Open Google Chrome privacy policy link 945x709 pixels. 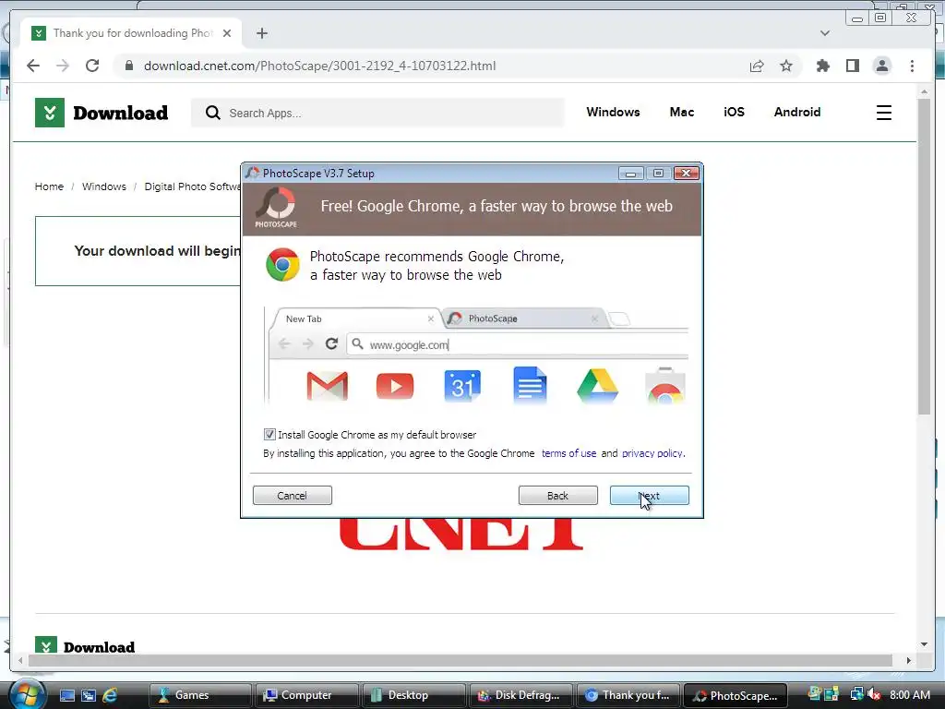pyautogui.click(x=652, y=453)
